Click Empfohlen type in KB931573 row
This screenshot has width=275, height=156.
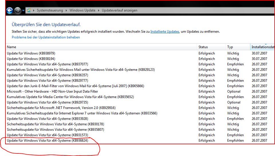[x=235, y=135]
